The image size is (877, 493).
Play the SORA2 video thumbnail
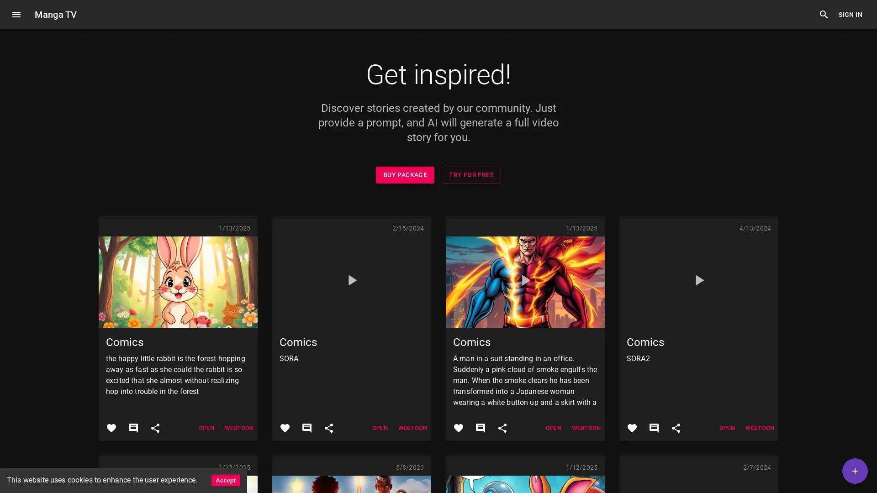pyautogui.click(x=698, y=280)
